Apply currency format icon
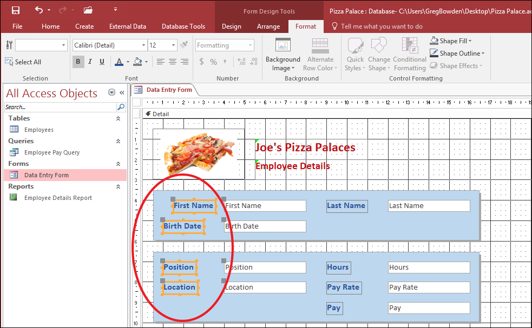The width and height of the screenshot is (532, 328). coord(201,62)
